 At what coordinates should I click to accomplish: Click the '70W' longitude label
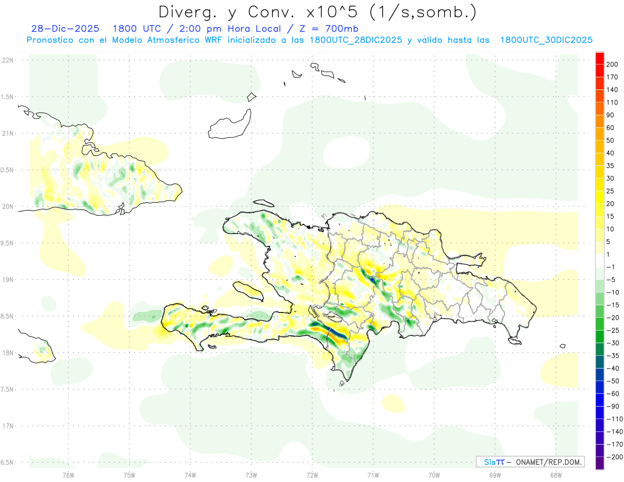(x=434, y=475)
